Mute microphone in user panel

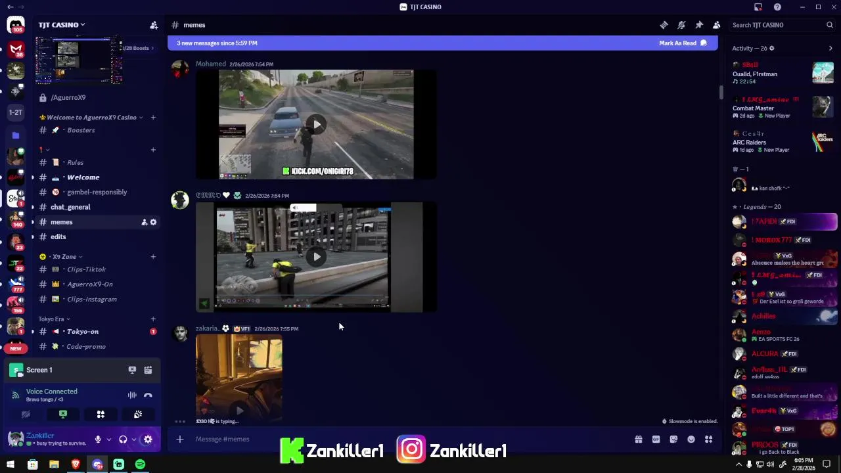click(x=98, y=439)
